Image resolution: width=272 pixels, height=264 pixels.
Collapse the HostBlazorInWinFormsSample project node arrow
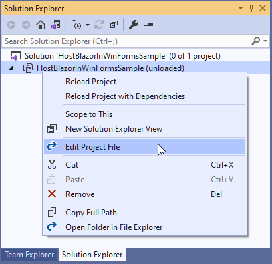click(11, 68)
